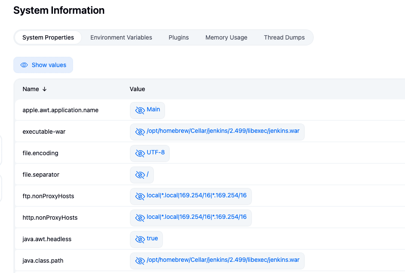Switch to the Environment Variables tab

pos(121,37)
